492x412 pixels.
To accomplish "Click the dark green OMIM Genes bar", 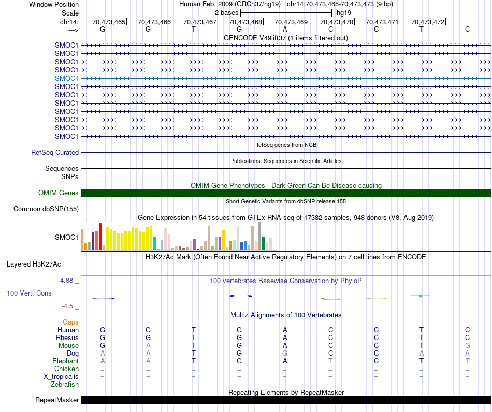I will point(286,193).
